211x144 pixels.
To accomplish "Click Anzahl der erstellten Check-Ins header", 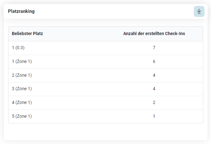I will tap(154, 33).
